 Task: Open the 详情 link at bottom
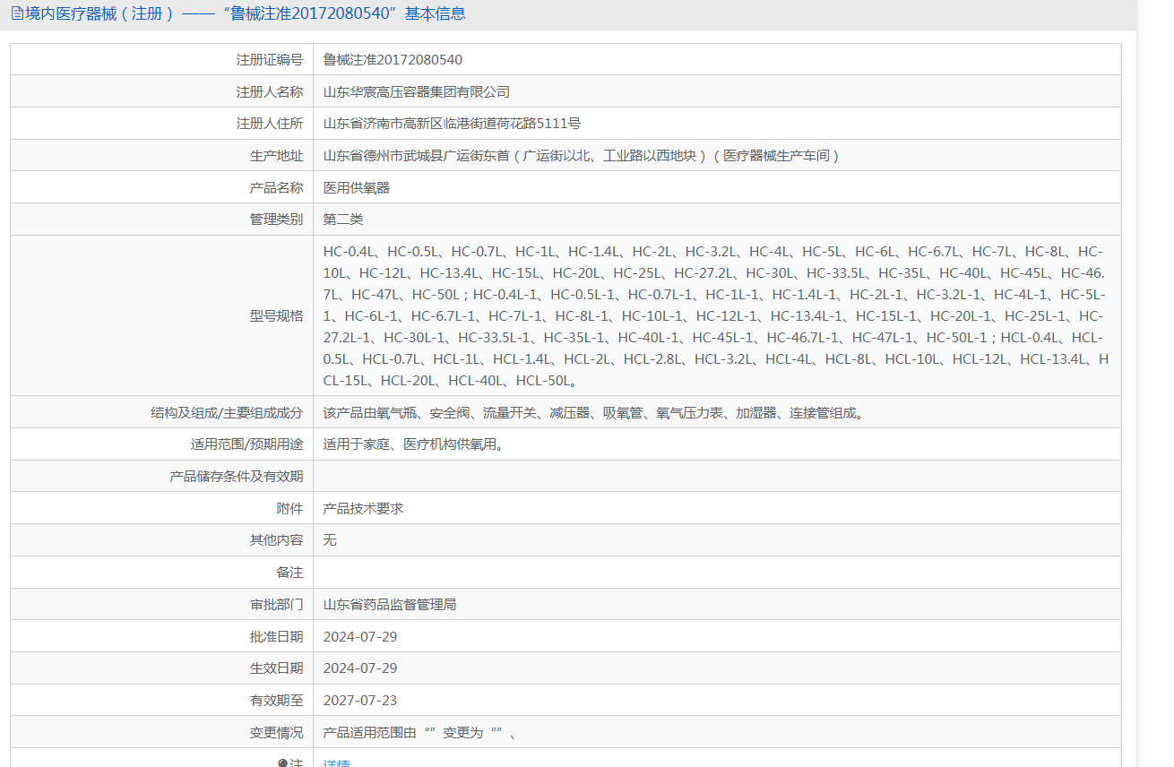click(x=336, y=763)
